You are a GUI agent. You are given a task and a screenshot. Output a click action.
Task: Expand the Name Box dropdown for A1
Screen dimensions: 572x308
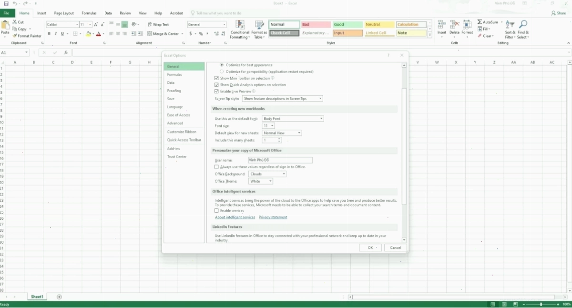[27, 53]
